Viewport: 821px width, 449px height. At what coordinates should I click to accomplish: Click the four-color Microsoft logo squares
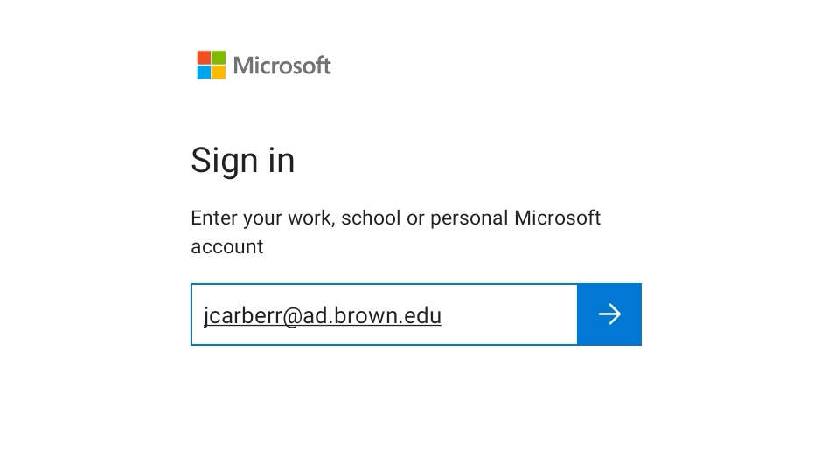pos(212,65)
